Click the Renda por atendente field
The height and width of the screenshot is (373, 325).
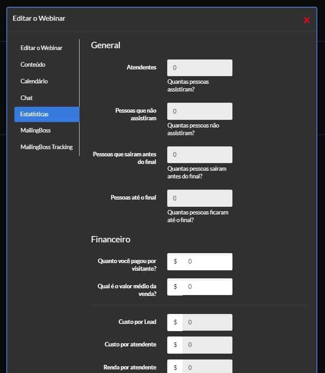[208, 367]
